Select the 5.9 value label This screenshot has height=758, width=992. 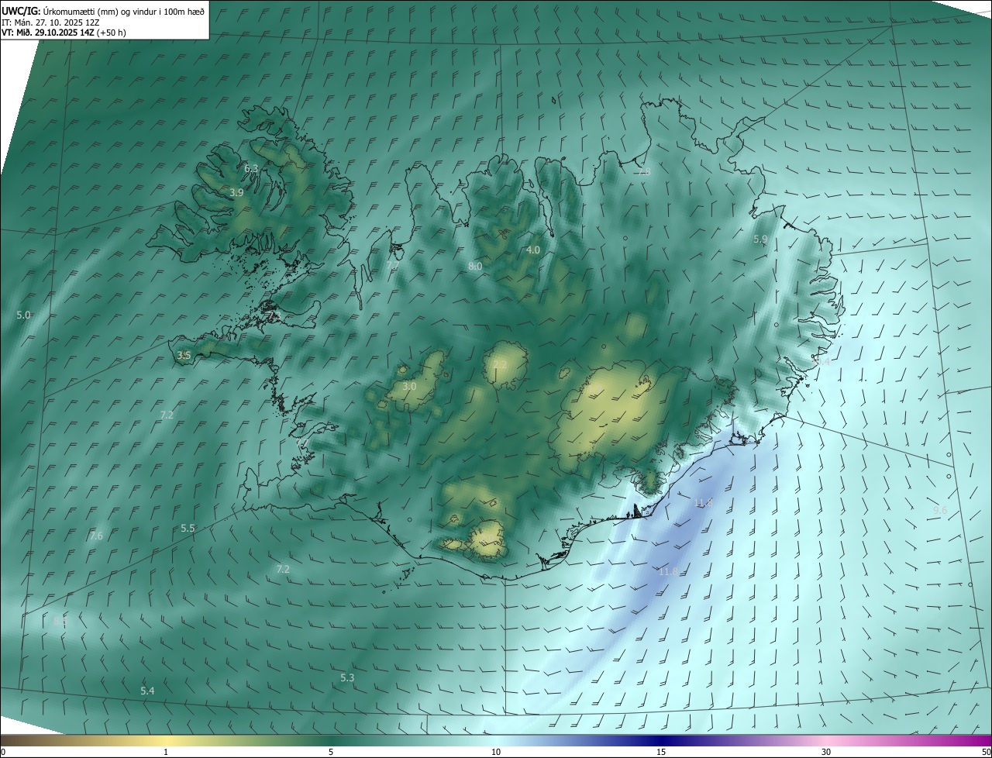(x=760, y=239)
